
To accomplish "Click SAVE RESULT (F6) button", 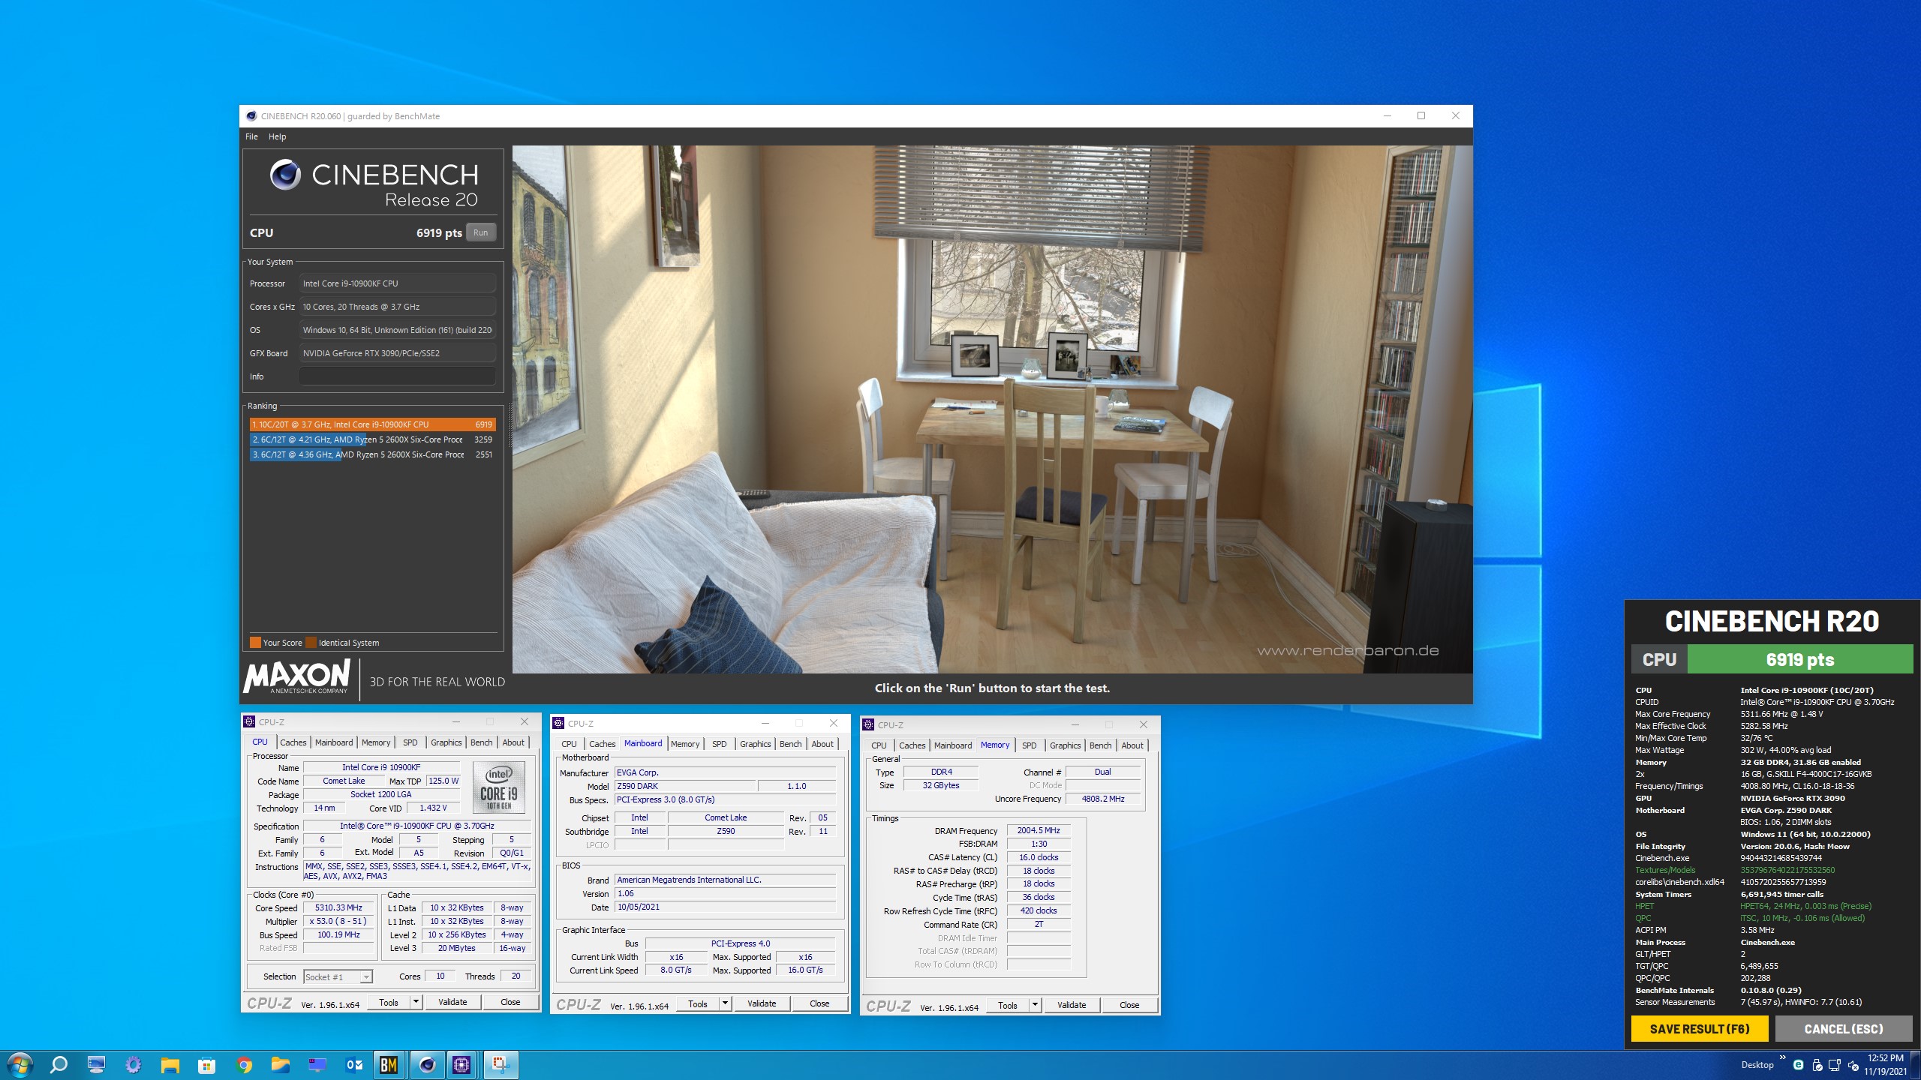I will [x=1699, y=1029].
